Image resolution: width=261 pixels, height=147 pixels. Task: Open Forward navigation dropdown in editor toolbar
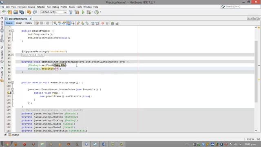click(51, 23)
